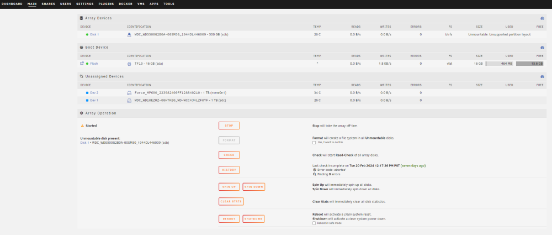This screenshot has height=235, width=552.
Task: Click the green status dot beside Flash
Action: 87,64
